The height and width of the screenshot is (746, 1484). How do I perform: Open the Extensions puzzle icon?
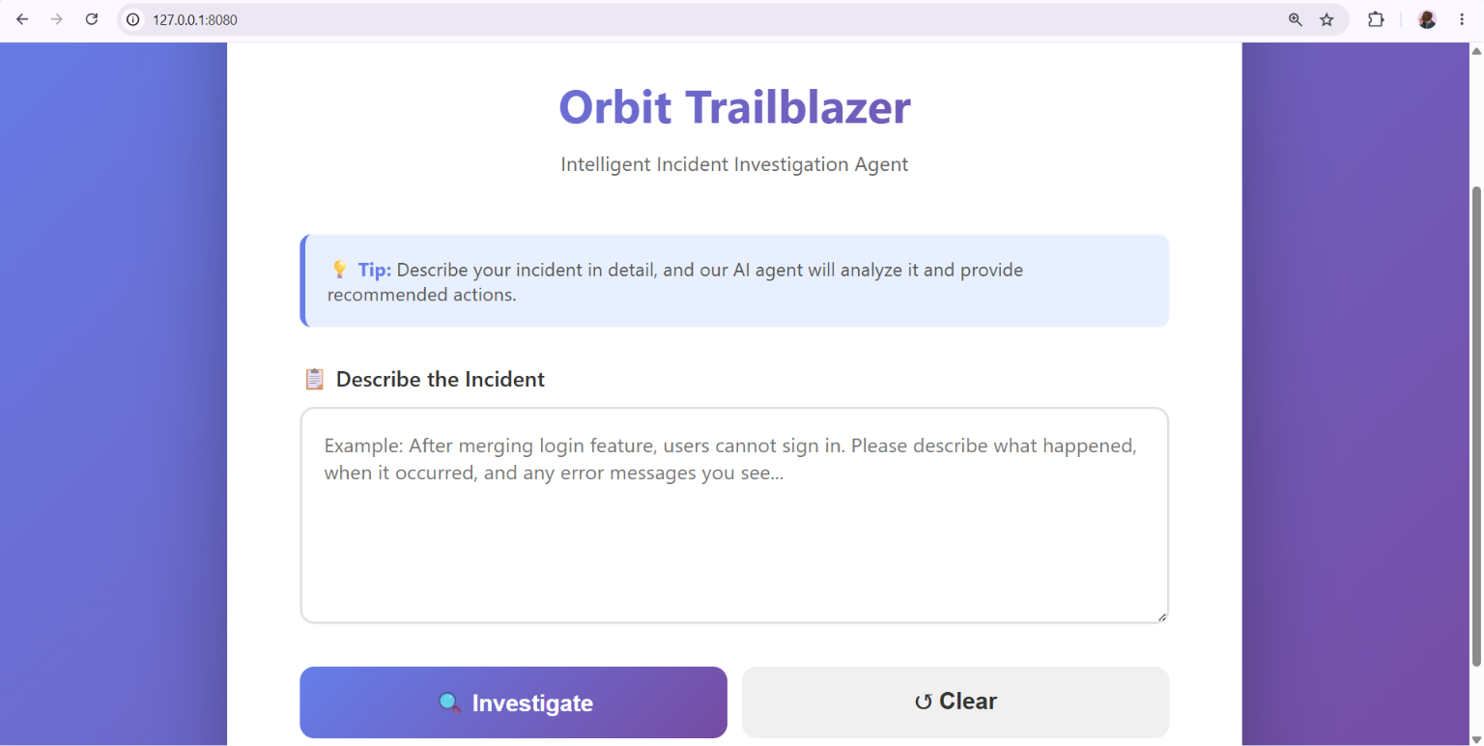coord(1376,19)
